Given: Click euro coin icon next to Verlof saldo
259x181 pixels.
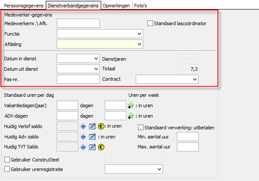Looking at the screenshot, I should click(x=101, y=126).
